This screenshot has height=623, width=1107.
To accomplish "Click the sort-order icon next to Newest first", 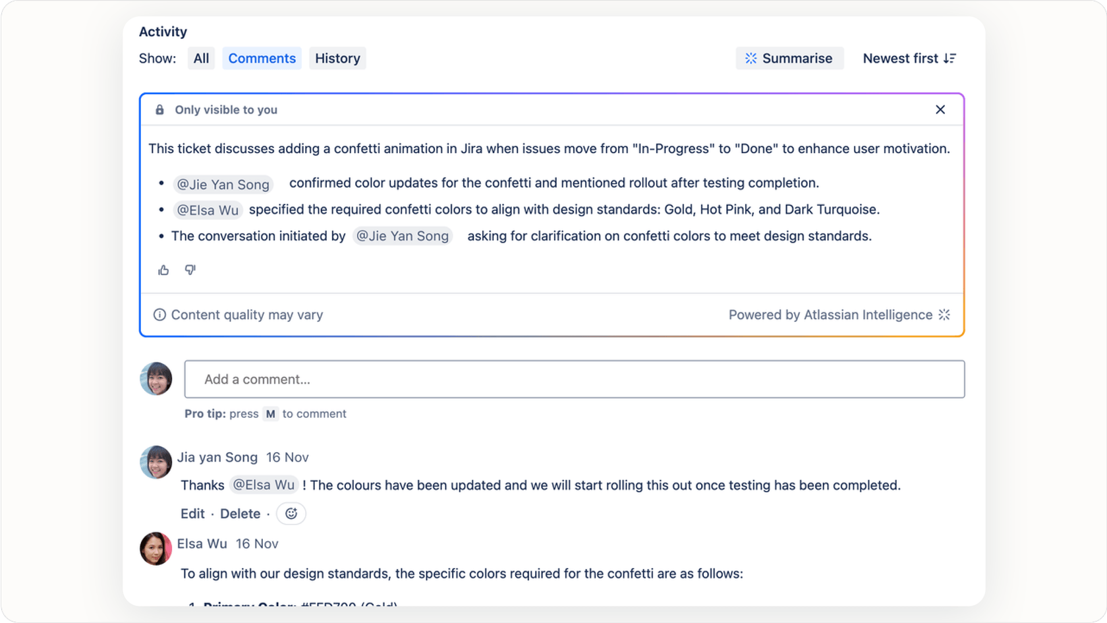I will tap(950, 58).
